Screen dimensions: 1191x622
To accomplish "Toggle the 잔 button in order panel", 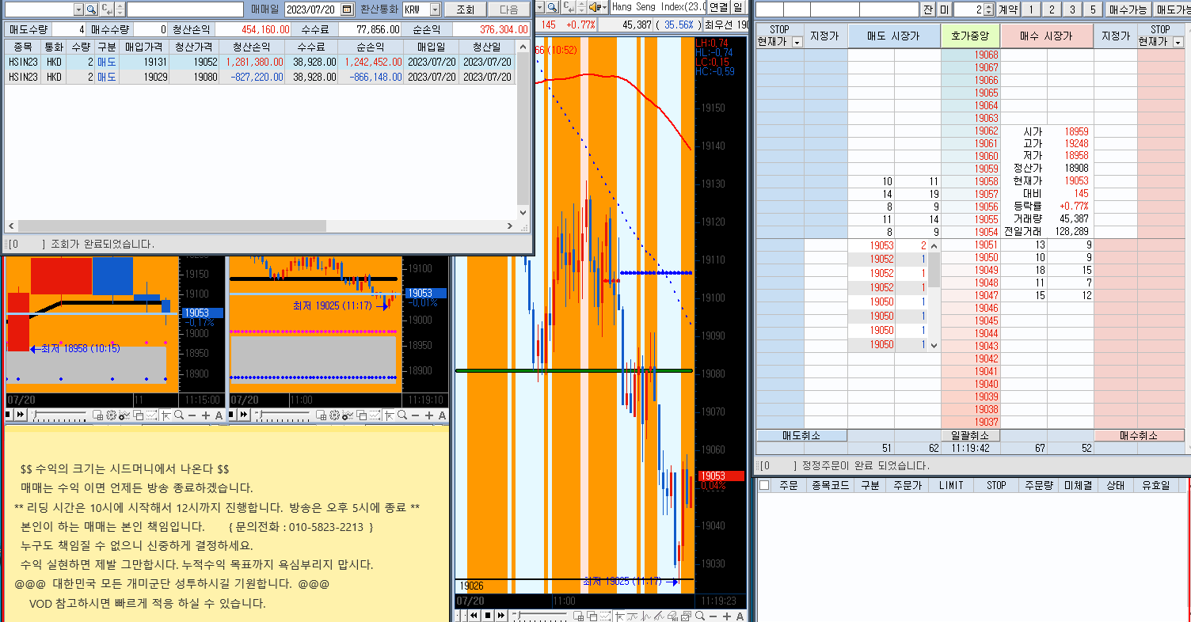I will 927,9.
